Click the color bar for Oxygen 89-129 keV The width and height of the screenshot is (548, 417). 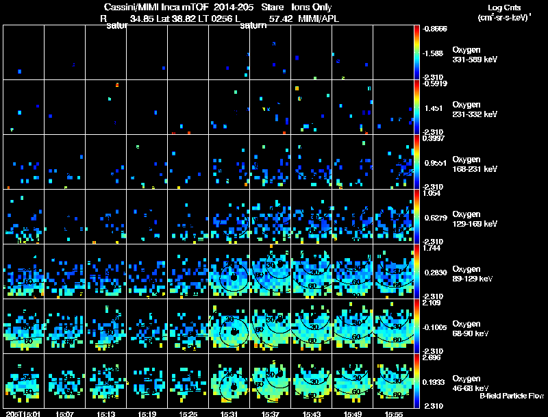417,271
